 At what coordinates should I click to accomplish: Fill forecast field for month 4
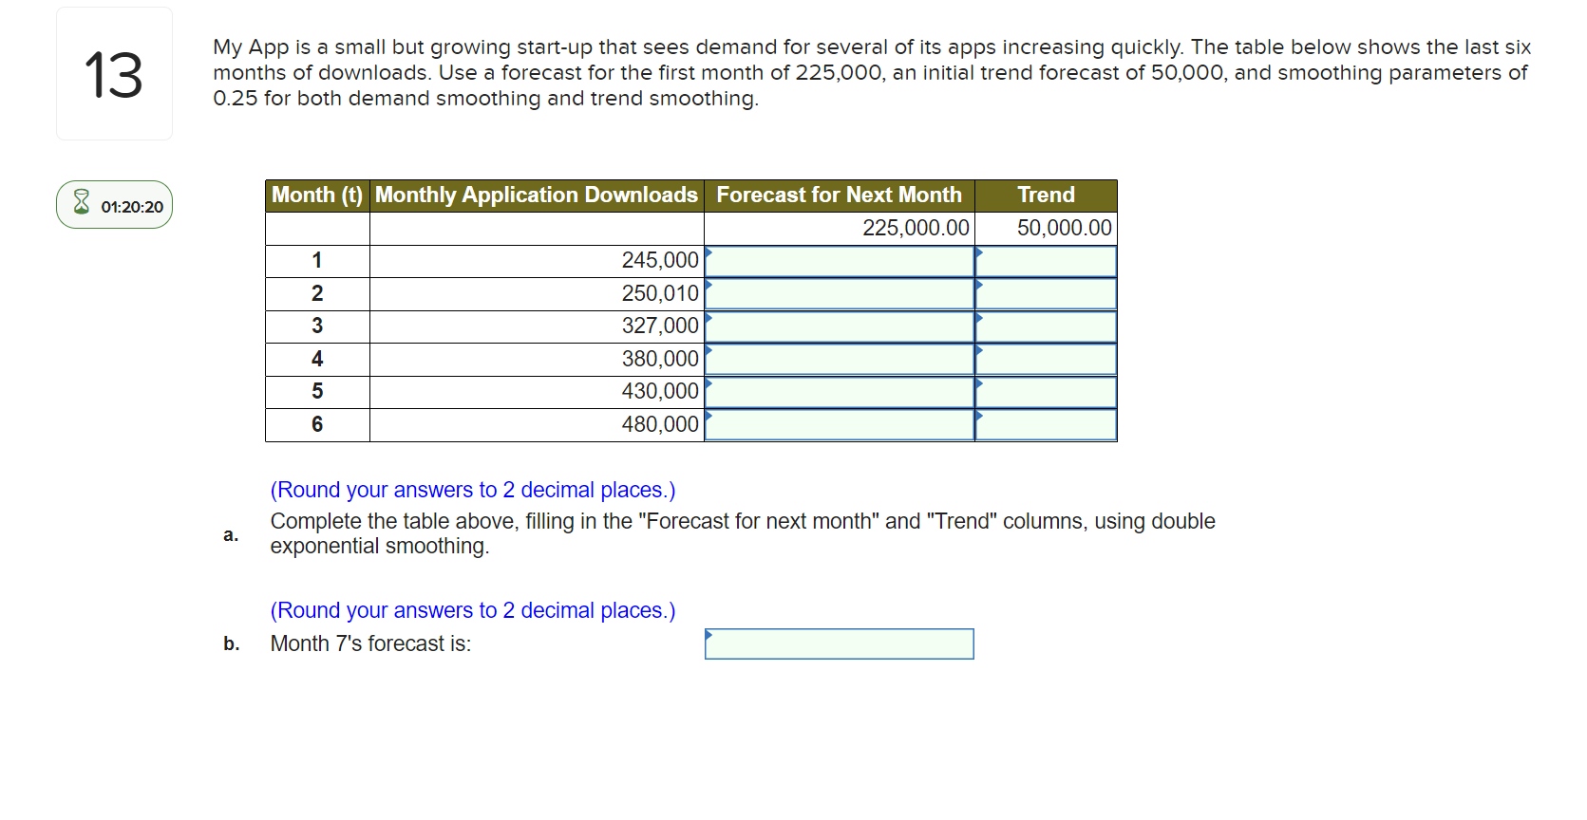click(x=840, y=359)
